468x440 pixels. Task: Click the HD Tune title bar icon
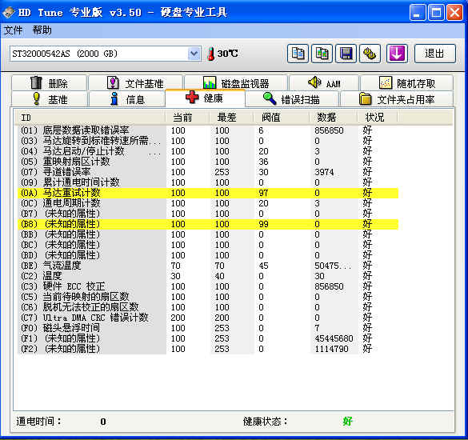(8, 13)
